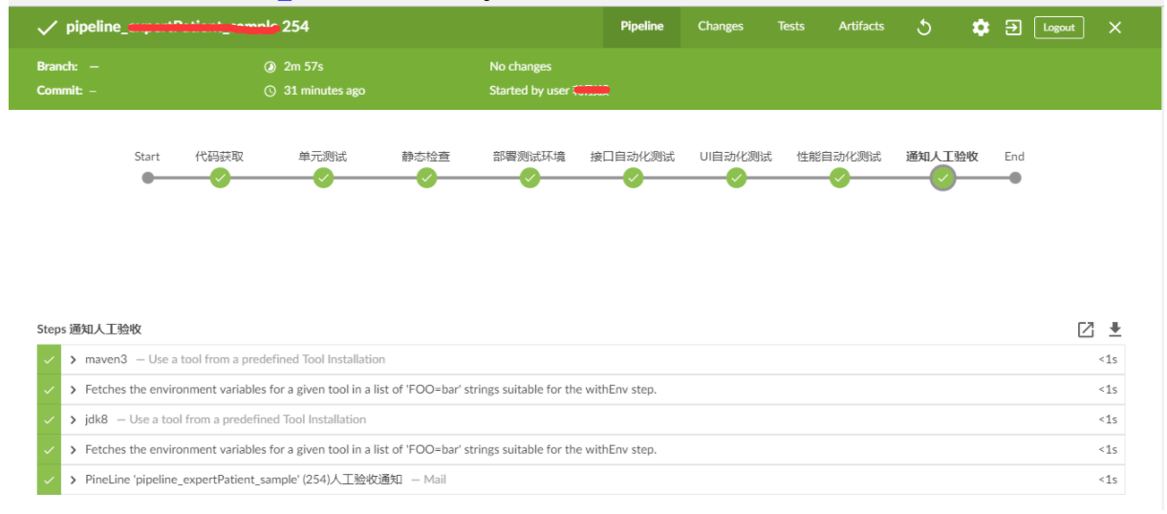Click the go to classic icon
Image resolution: width=1167 pixels, height=514 pixels.
pyautogui.click(x=1013, y=28)
